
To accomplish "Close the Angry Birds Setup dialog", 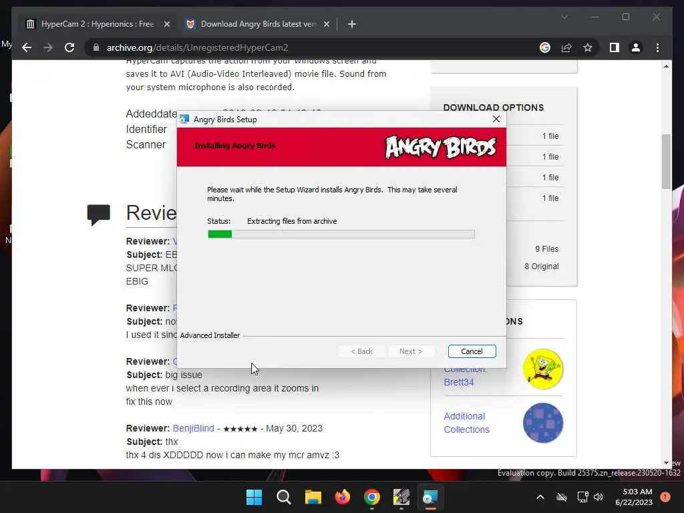I will 496,119.
